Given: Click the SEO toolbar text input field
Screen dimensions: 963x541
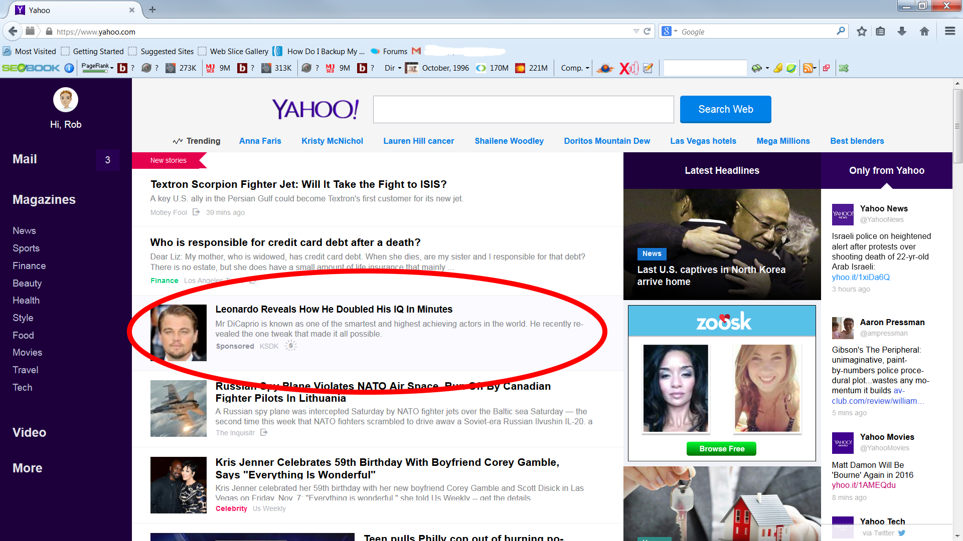Looking at the screenshot, I should point(705,68).
